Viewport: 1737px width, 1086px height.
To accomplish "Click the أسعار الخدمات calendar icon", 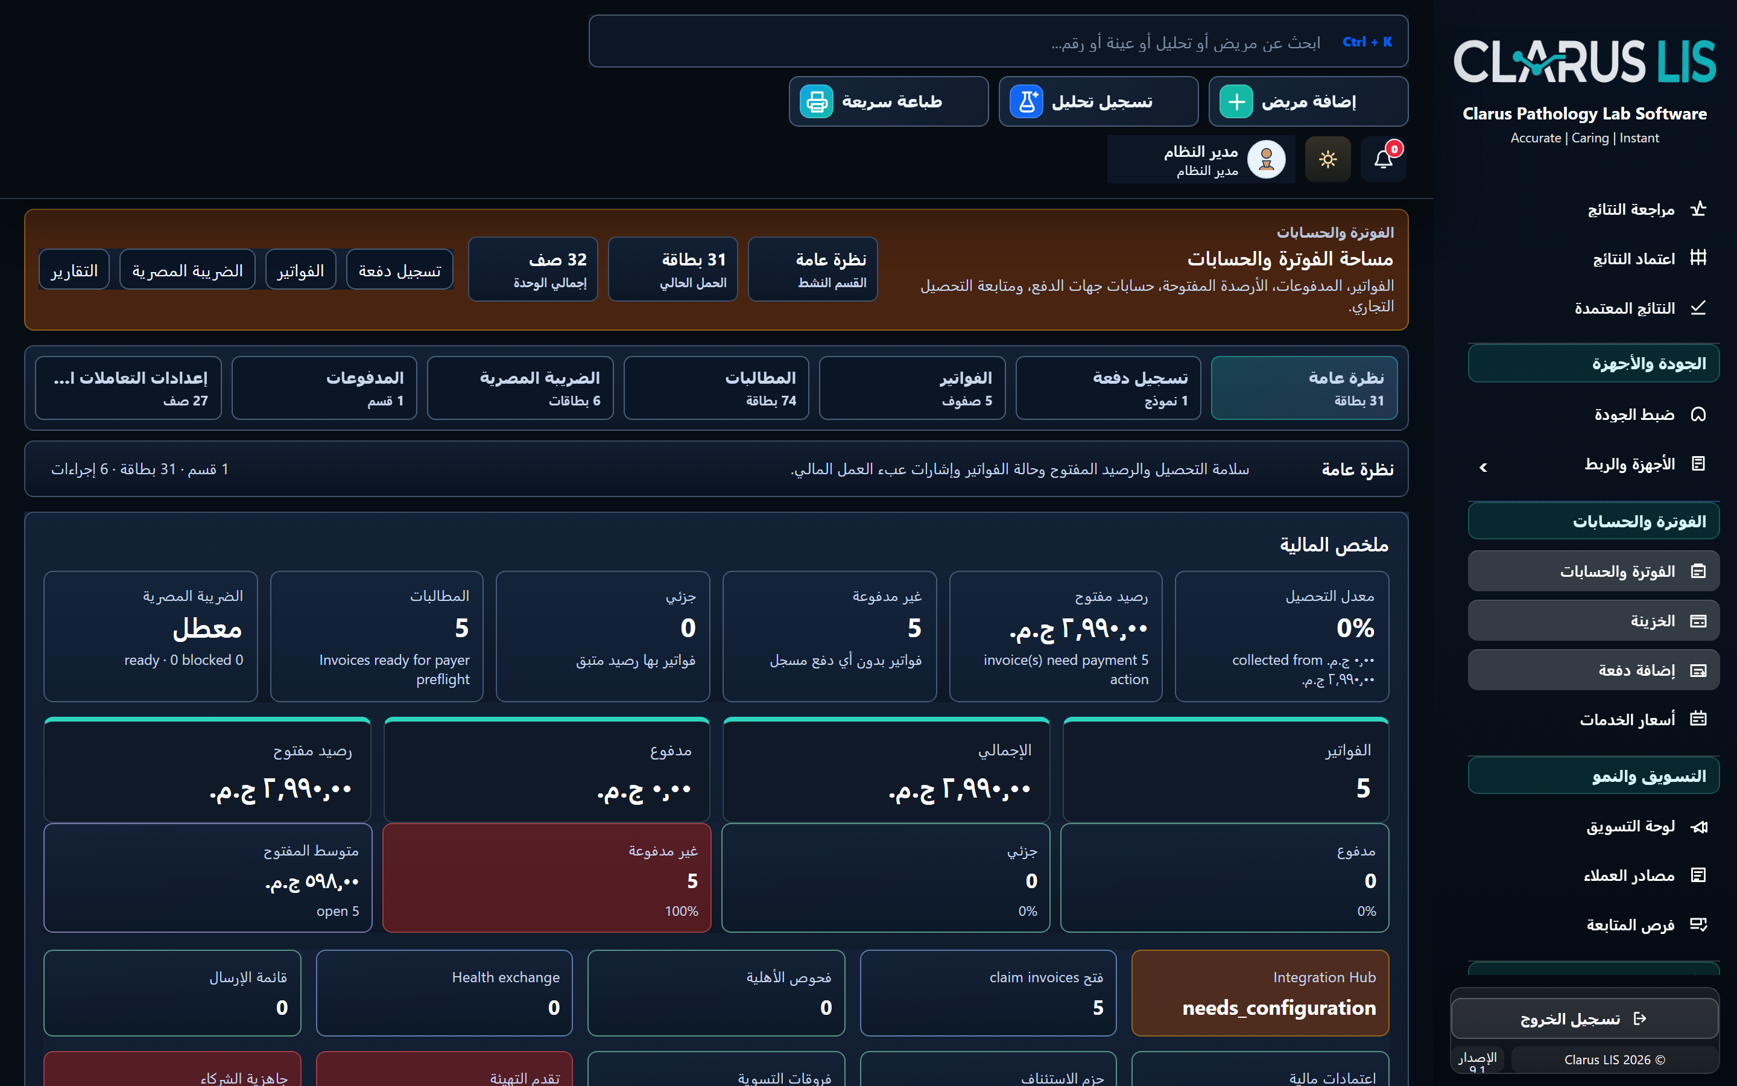I will tap(1698, 719).
